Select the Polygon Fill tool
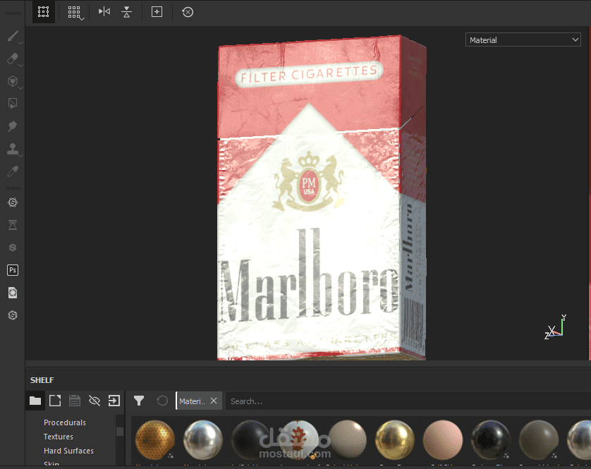This screenshot has height=469, width=591. [13, 103]
